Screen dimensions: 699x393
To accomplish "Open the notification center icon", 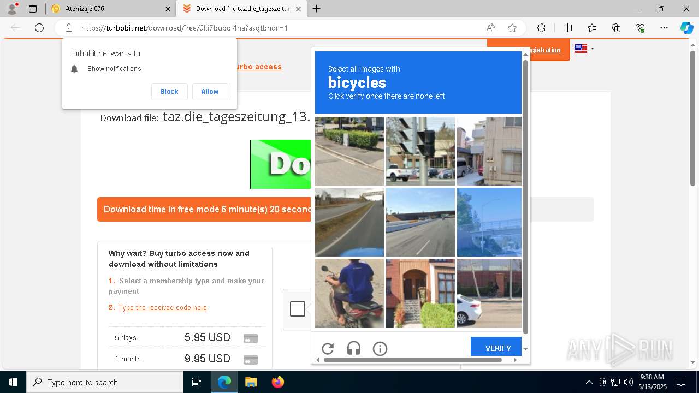I will [681, 382].
